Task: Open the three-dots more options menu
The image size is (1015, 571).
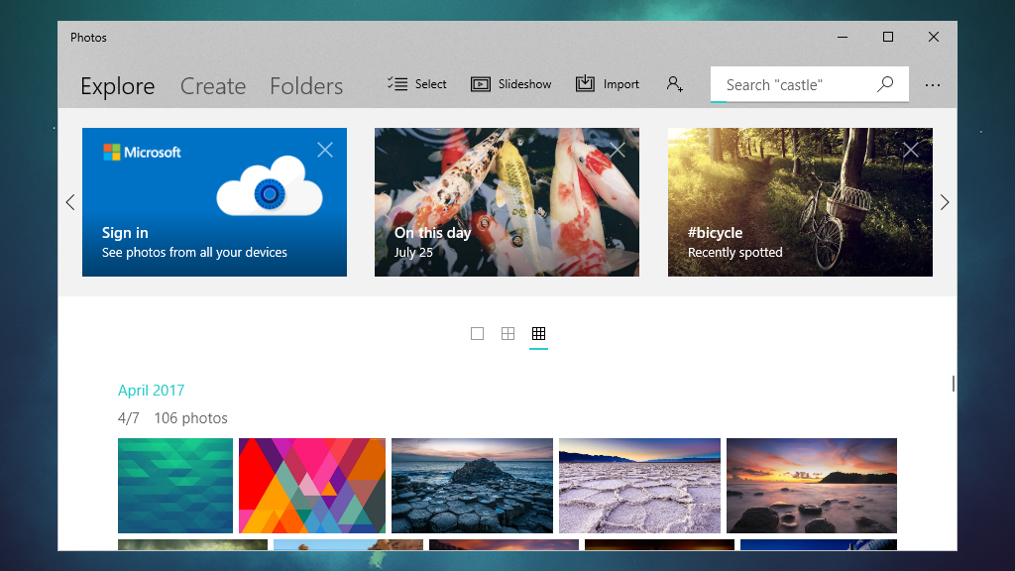Action: [x=933, y=85]
